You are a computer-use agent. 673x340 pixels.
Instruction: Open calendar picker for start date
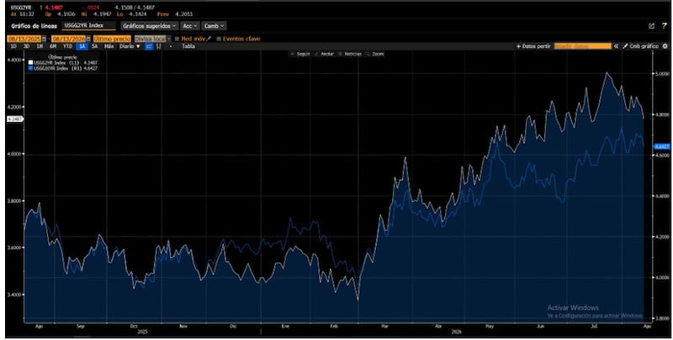45,39
